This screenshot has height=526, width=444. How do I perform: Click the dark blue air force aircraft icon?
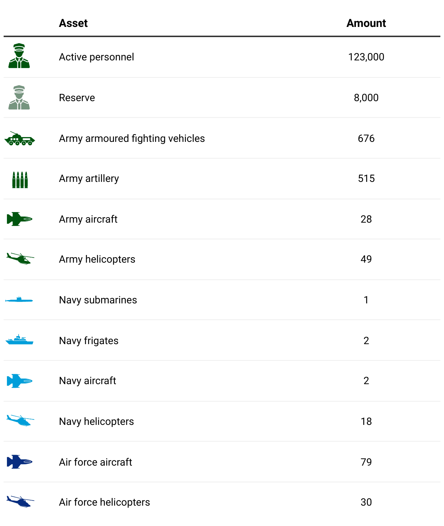pos(20,462)
